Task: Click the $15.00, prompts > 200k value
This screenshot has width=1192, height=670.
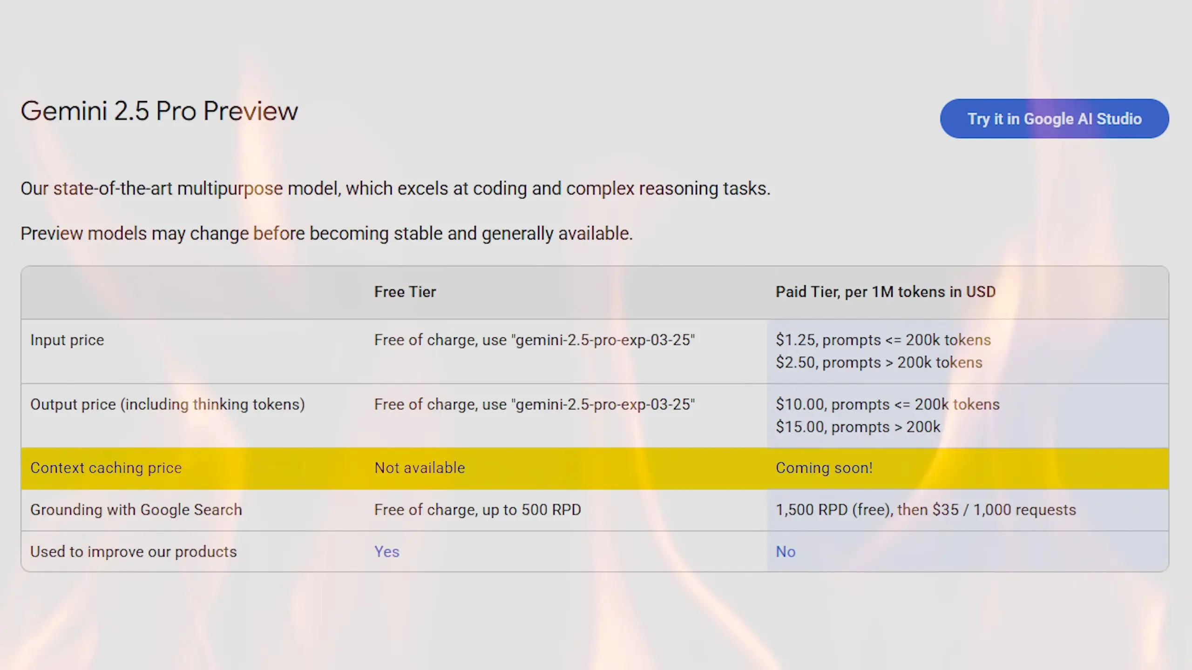Action: [x=858, y=427]
